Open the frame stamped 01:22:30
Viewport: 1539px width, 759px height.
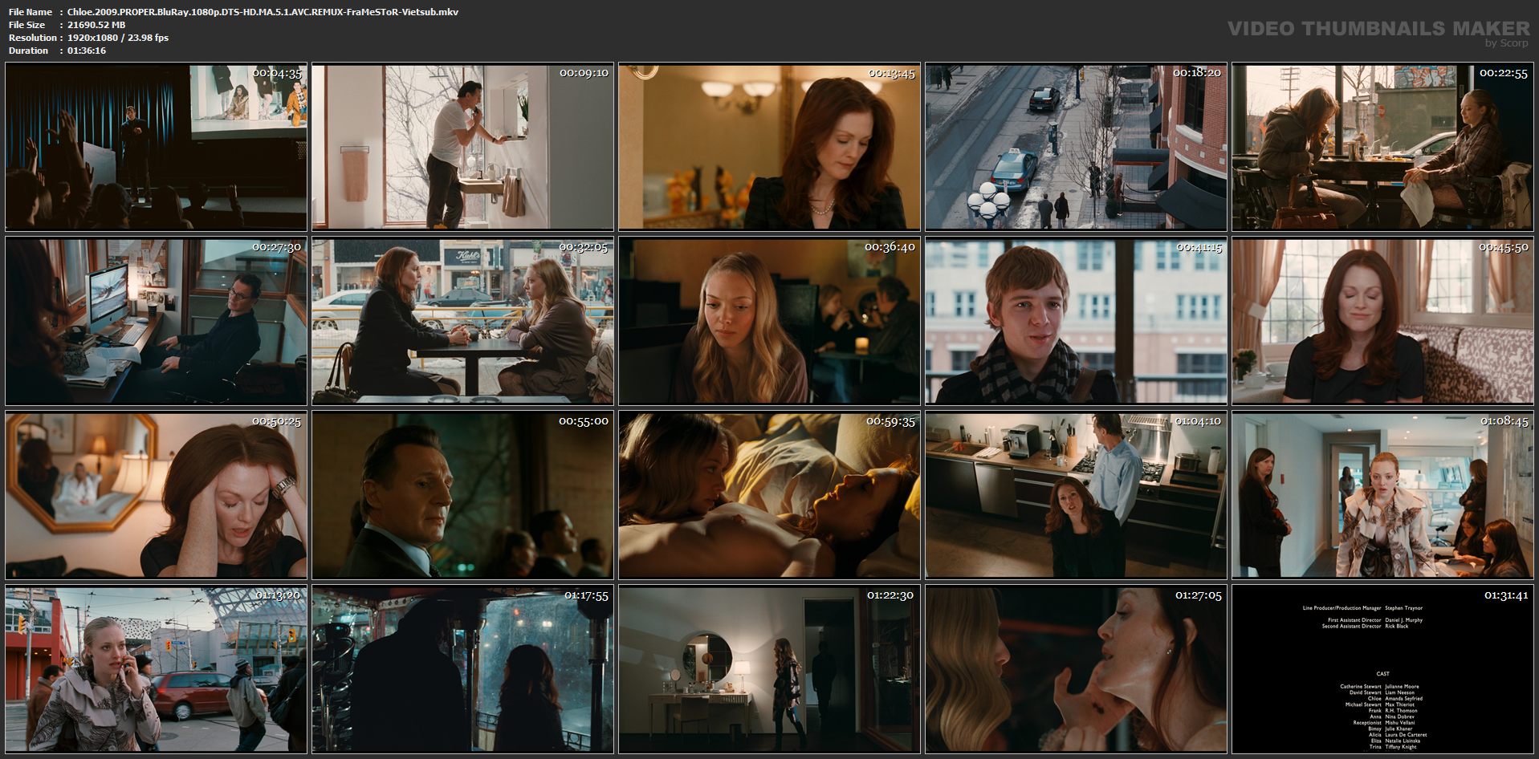point(769,669)
